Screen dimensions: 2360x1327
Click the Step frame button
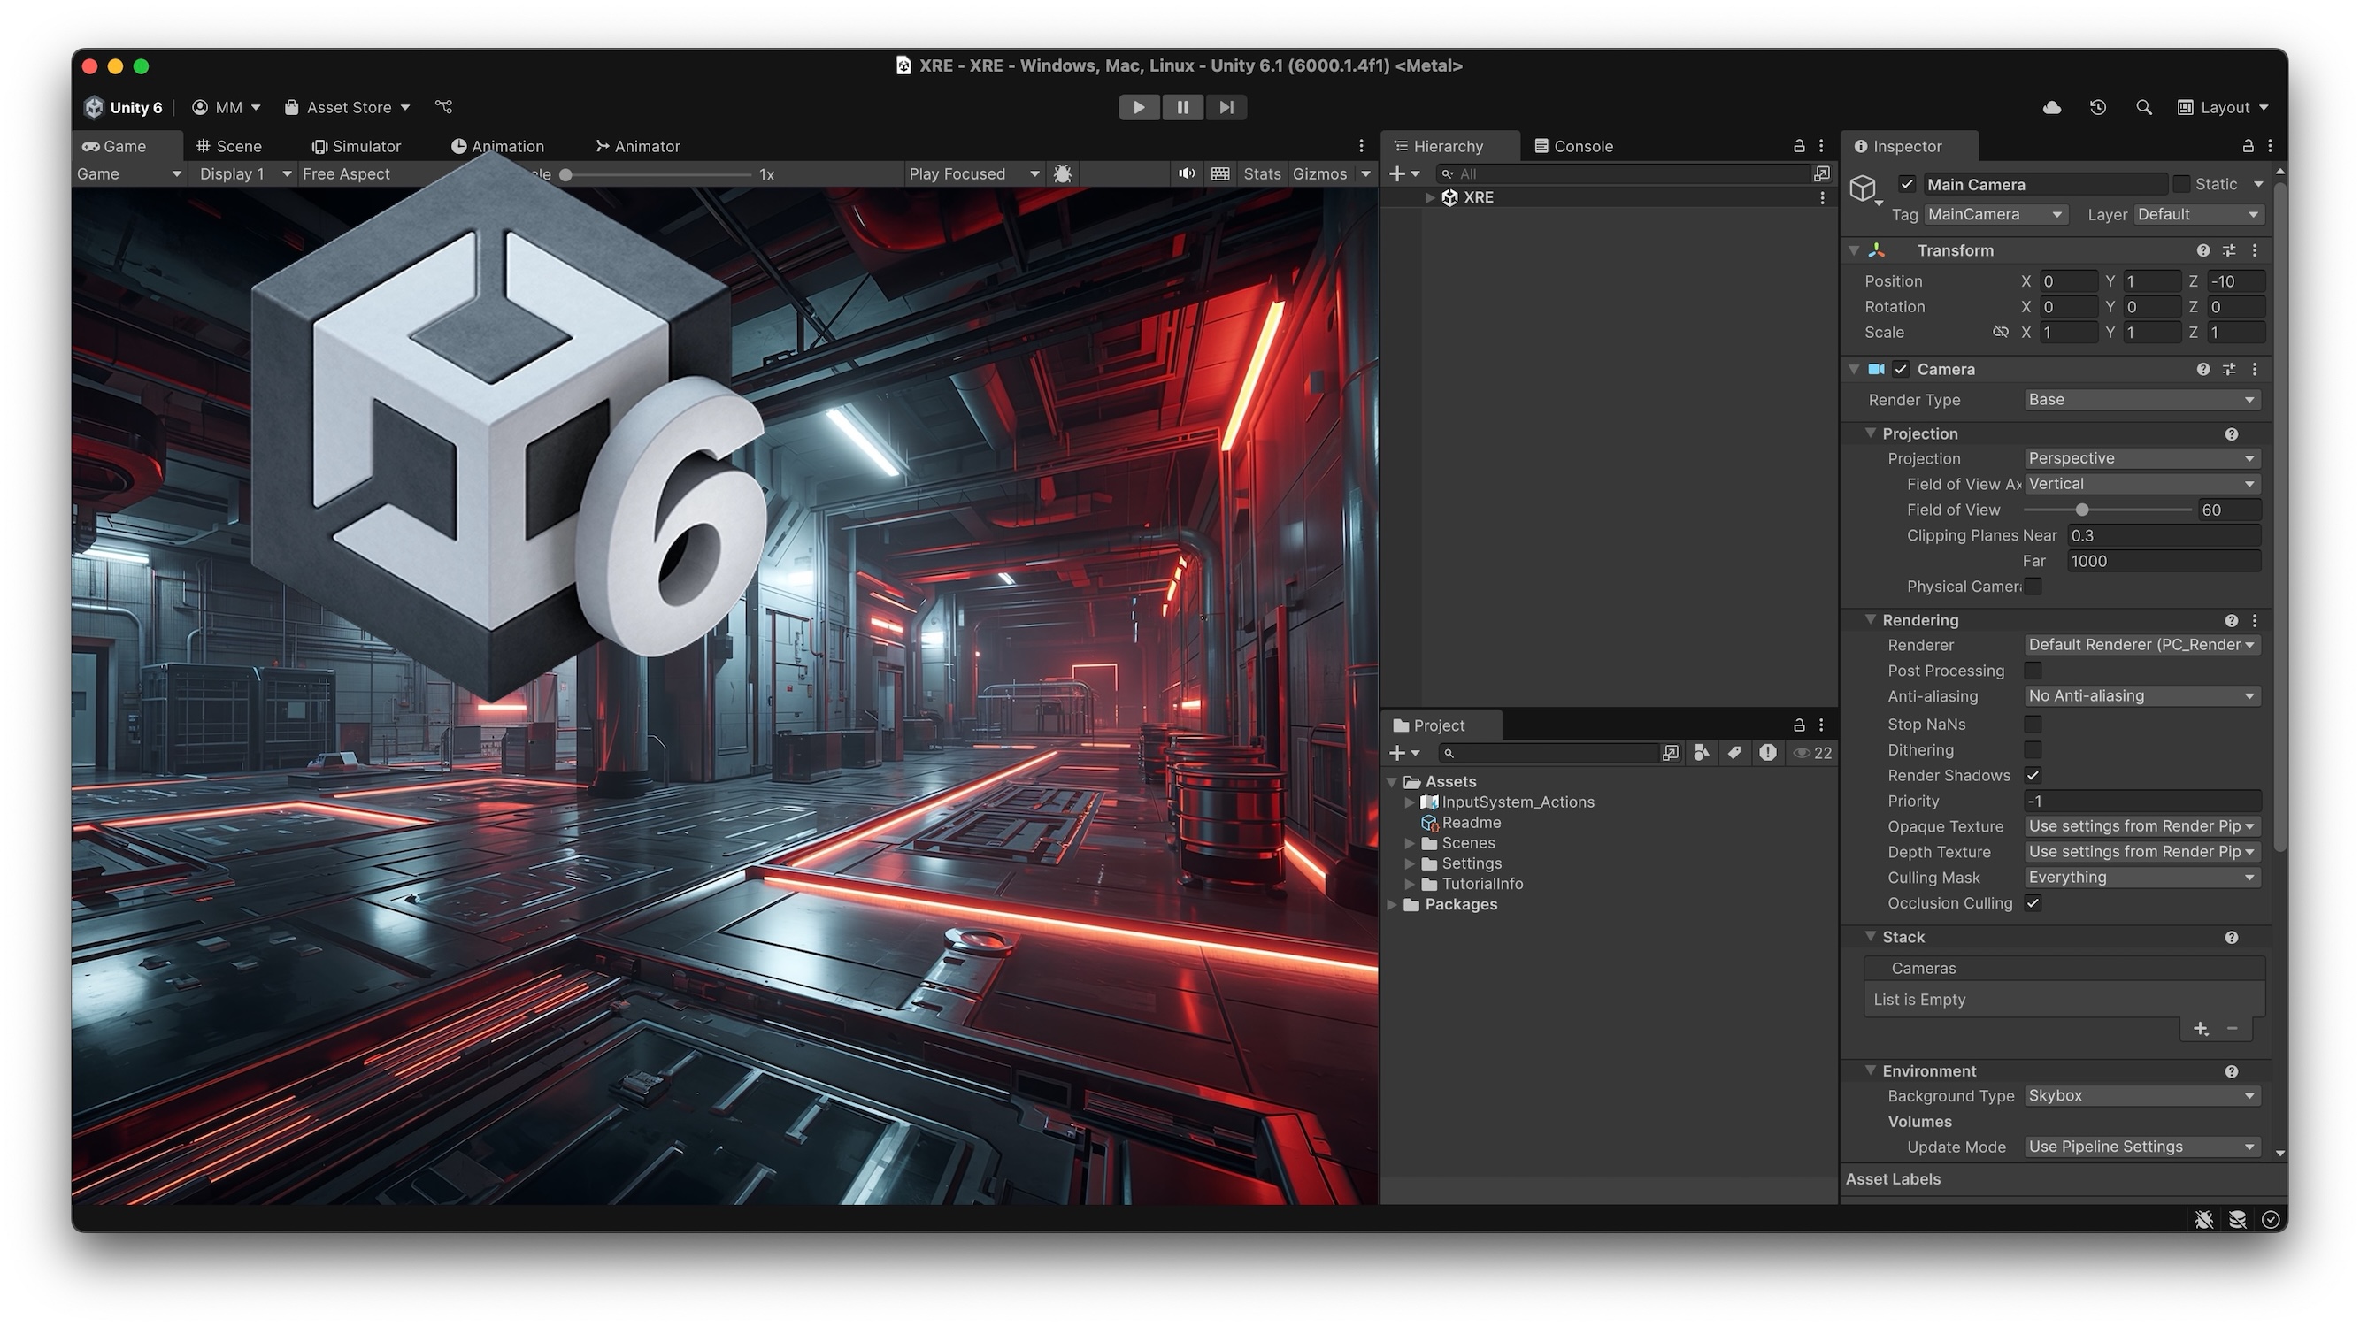1226,107
